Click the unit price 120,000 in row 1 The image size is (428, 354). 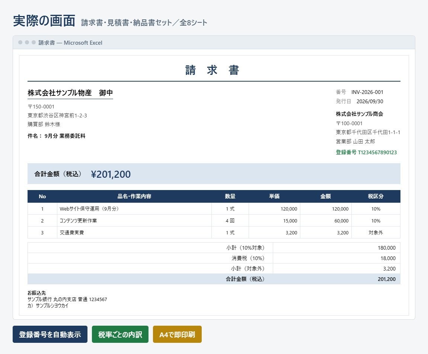click(274, 209)
